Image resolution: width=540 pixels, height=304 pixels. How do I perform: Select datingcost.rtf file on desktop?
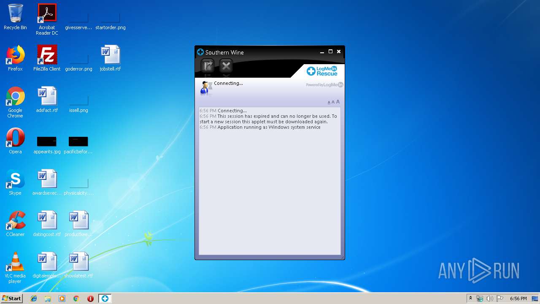pyautogui.click(x=47, y=224)
